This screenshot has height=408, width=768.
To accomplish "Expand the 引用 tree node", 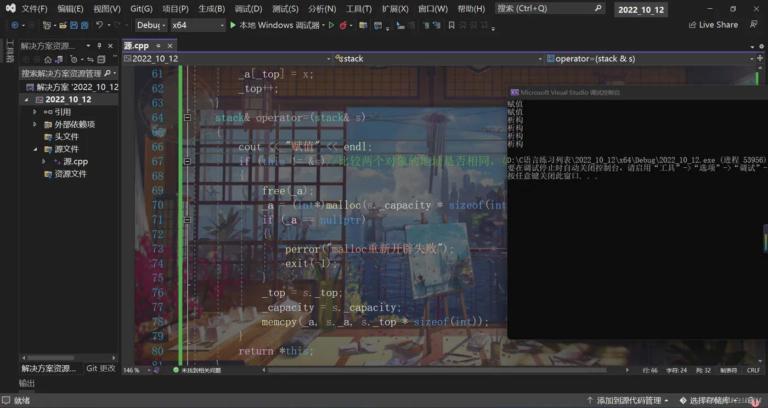I will (x=35, y=112).
